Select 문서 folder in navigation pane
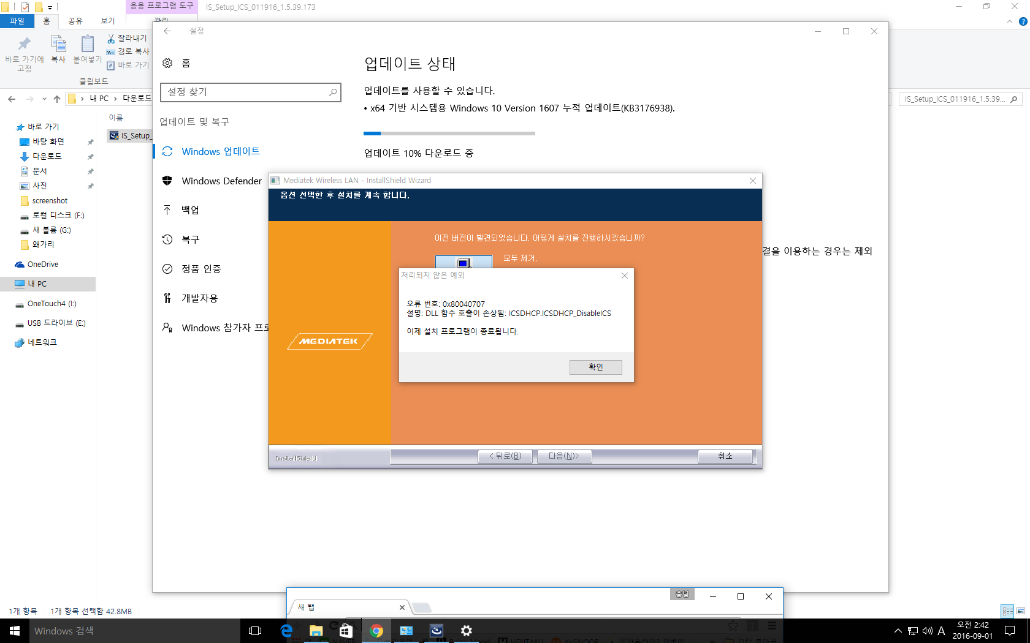 click(40, 171)
